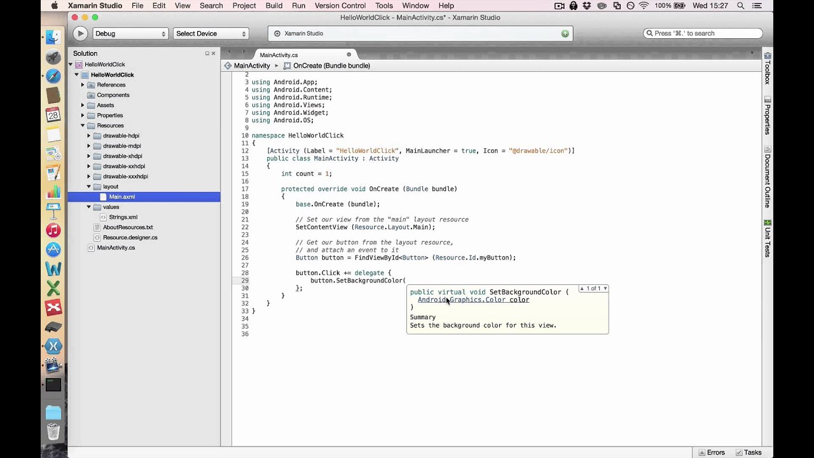Collapse the values folder

[89, 207]
